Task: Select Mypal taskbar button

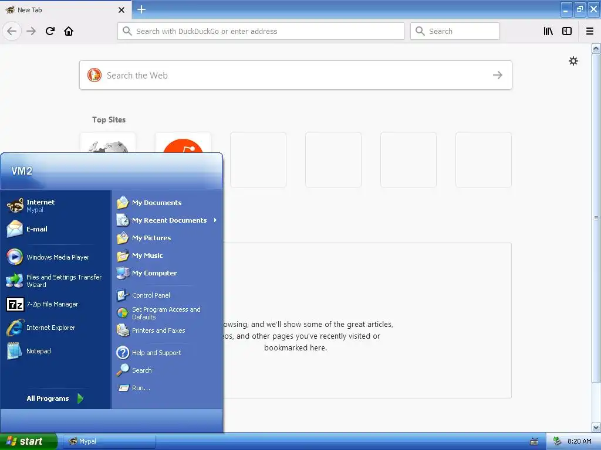Action: [x=109, y=441]
